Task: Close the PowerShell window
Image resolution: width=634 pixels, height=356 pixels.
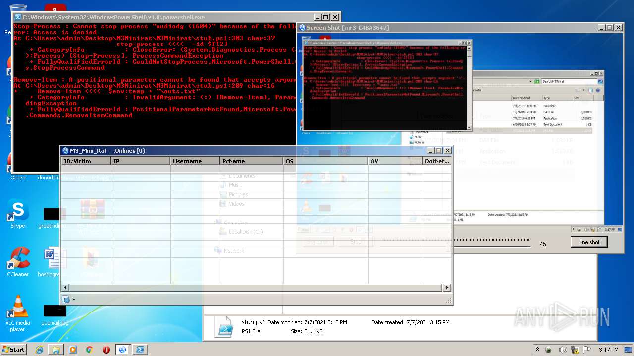Action: (x=334, y=17)
